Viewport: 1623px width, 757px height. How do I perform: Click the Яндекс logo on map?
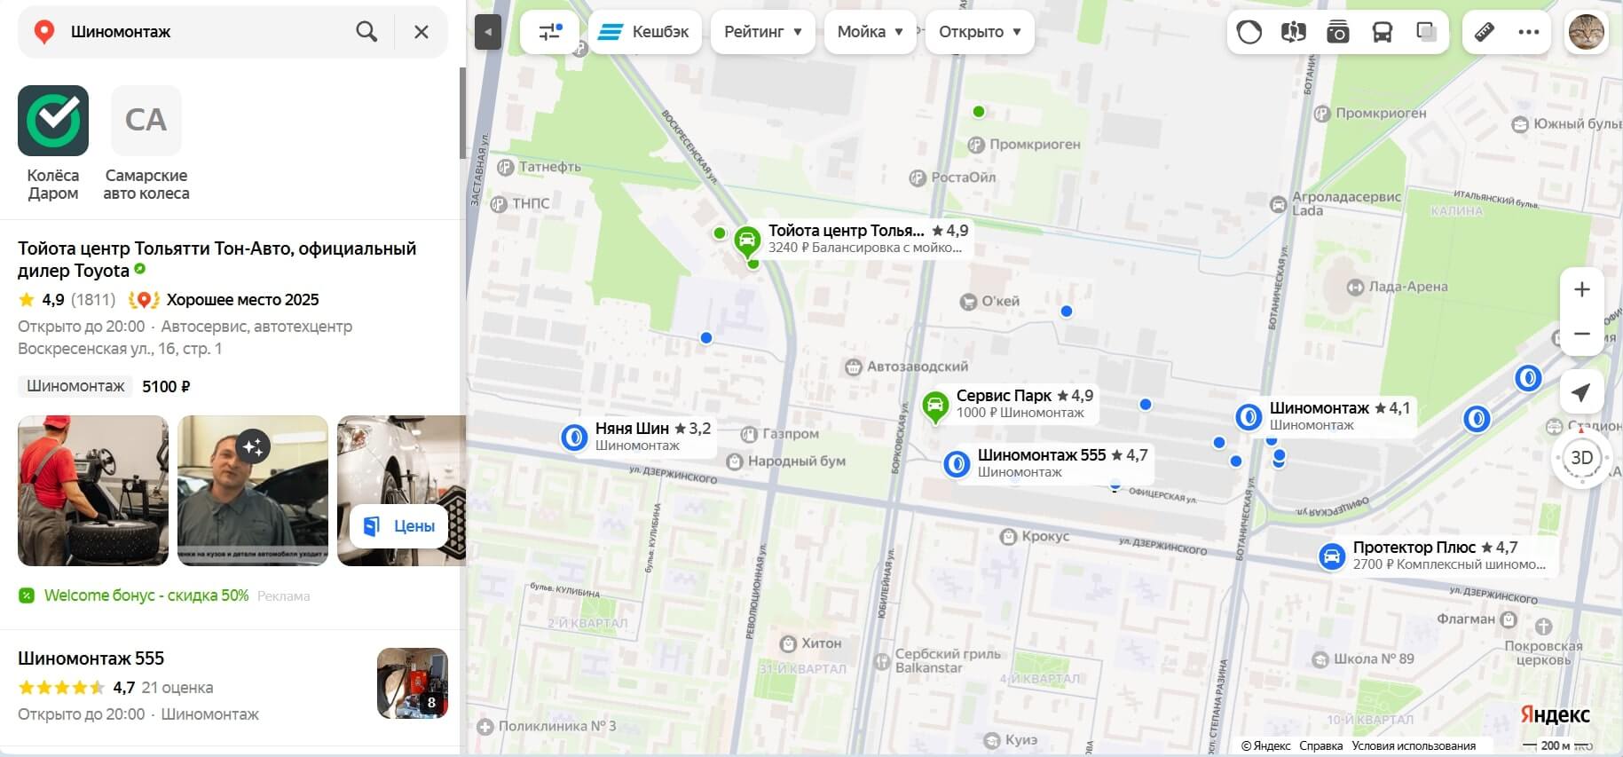tap(1556, 714)
